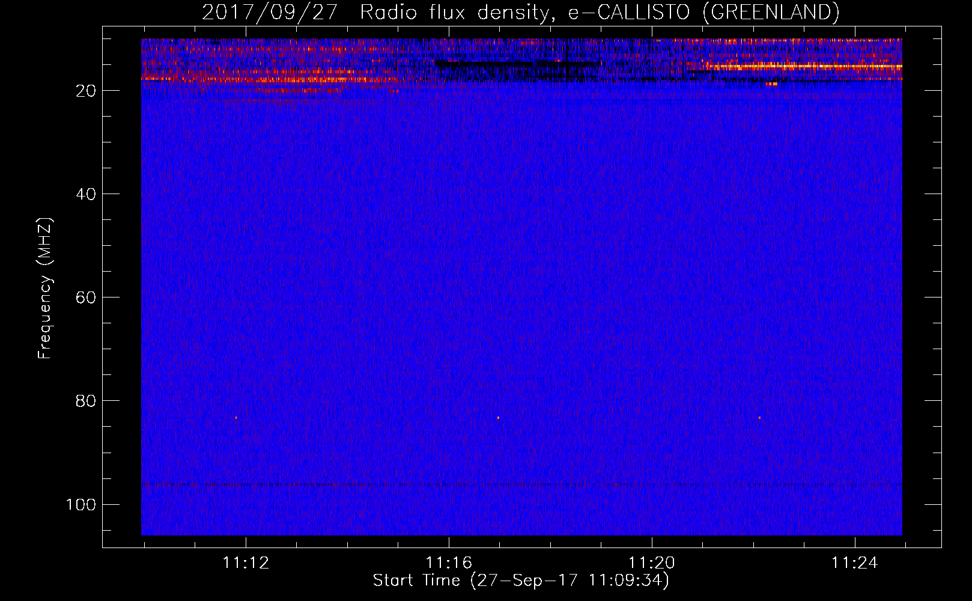Click the 'Start Time (27-Sep-17 11:09:34)' label
The width and height of the screenshot is (972, 601).
click(521, 580)
